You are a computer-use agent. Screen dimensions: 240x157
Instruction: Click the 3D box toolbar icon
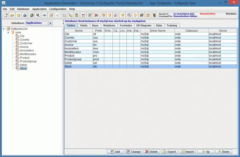32,15
